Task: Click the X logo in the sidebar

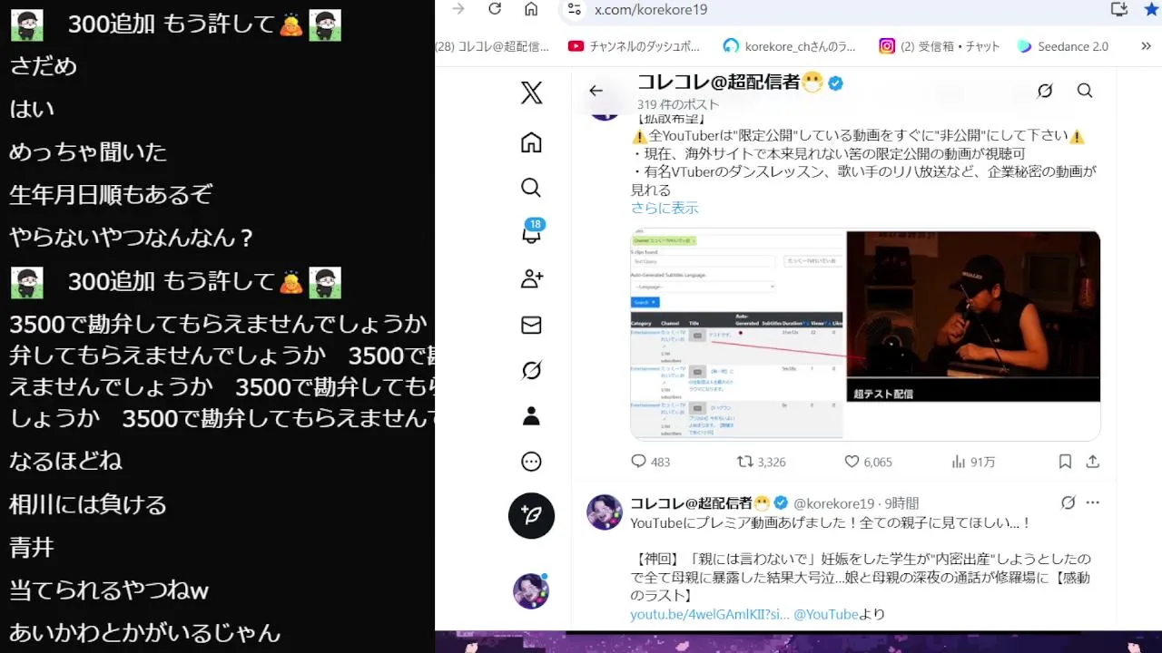Action: (532, 93)
